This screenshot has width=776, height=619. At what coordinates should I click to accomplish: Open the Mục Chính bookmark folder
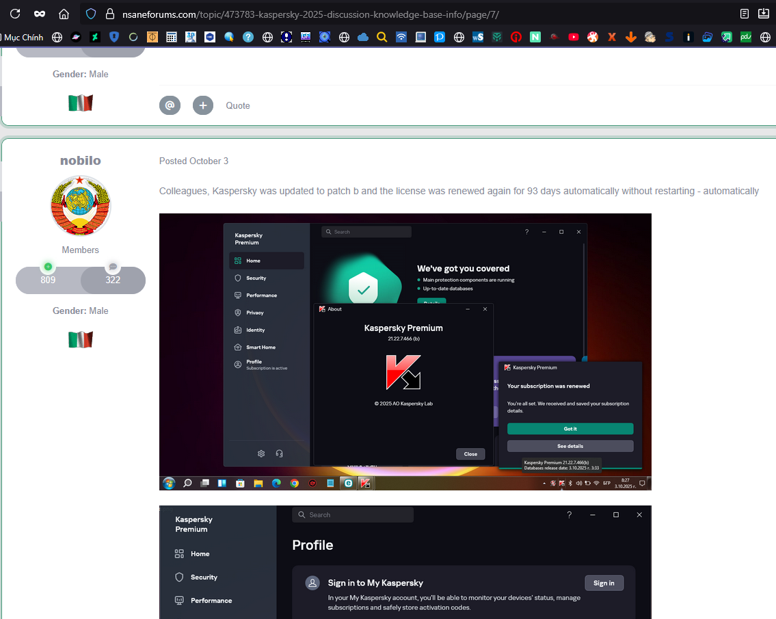(23, 37)
